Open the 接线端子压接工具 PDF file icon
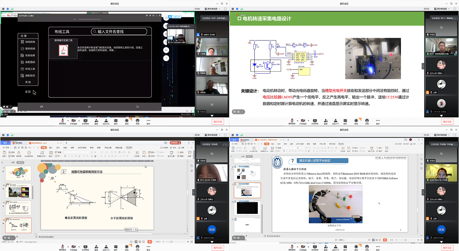This screenshot has width=459, height=251. (63, 51)
